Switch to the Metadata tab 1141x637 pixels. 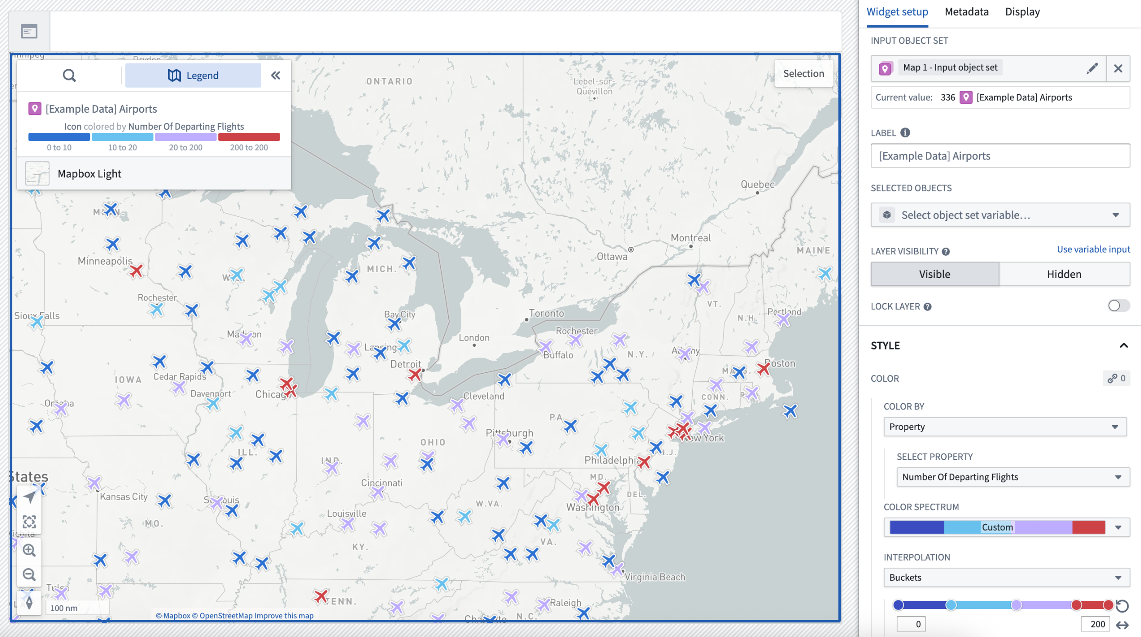[x=966, y=12]
